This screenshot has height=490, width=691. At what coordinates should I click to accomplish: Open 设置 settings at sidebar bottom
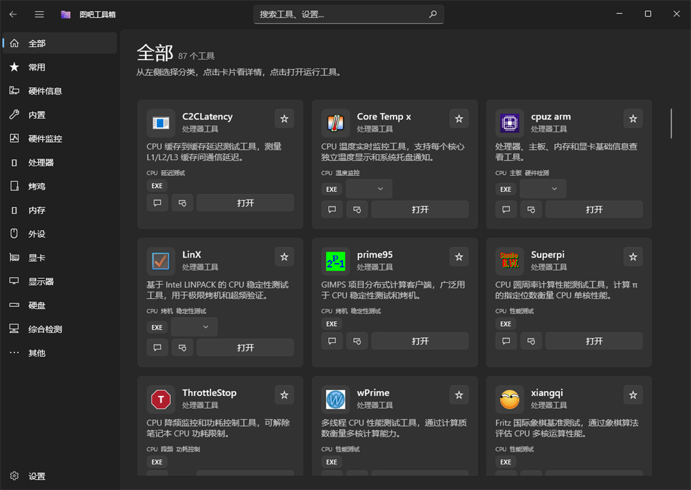[x=60, y=476]
